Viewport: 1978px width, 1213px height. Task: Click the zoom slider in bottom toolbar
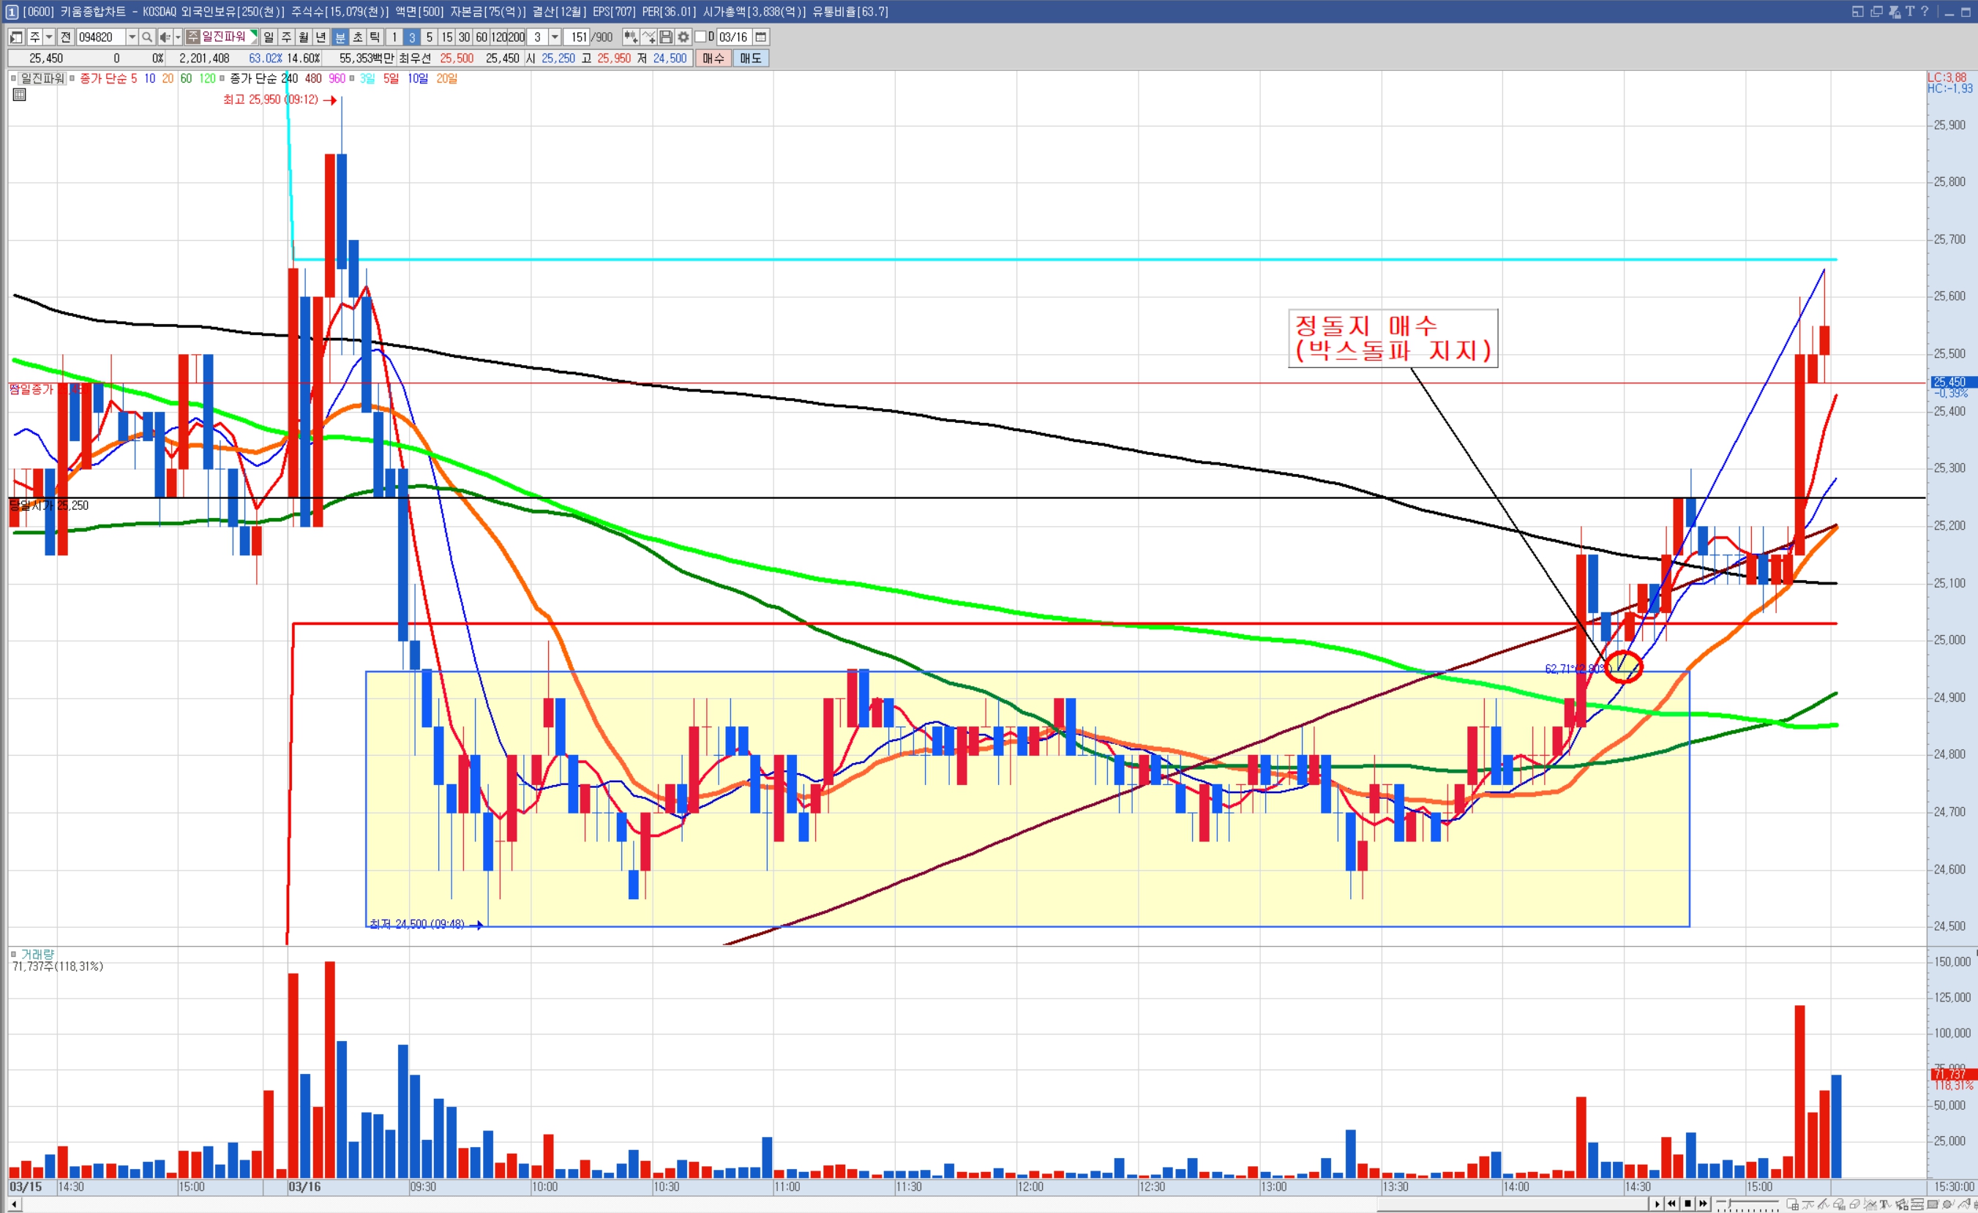pos(1730,1203)
